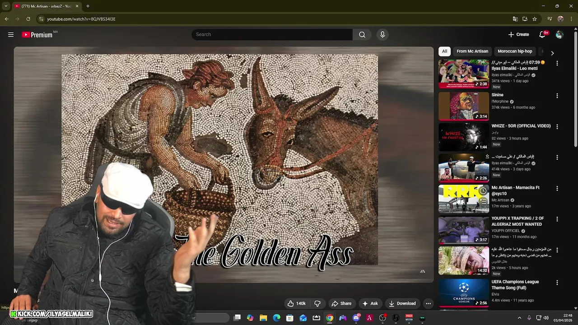The height and width of the screenshot is (325, 578).
Task: Open UEFA Champions League Theme Song title
Action: point(515,285)
